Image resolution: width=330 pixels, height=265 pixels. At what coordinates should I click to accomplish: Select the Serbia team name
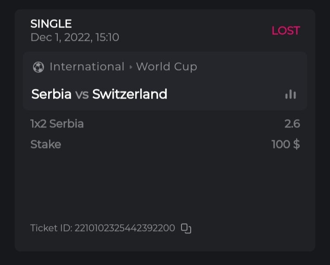[51, 94]
